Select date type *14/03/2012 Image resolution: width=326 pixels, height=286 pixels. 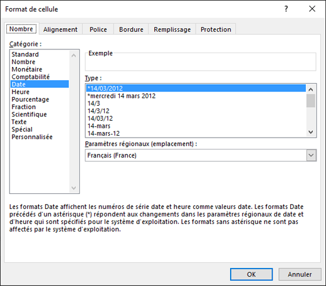(196, 88)
